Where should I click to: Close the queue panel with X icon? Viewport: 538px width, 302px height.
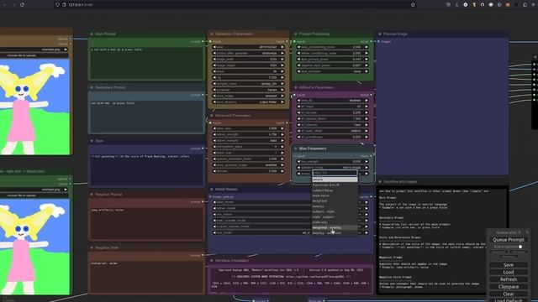click(527, 232)
